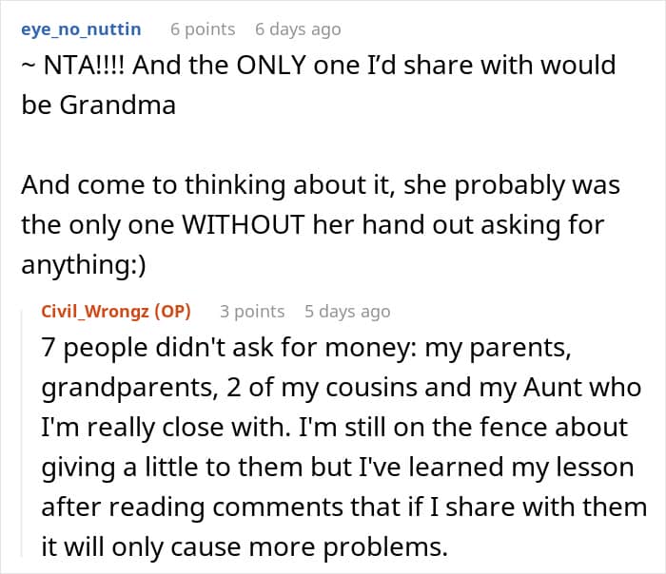Click the '6 points' score
Image resolution: width=666 pixels, height=574 pixels.
[x=203, y=29]
